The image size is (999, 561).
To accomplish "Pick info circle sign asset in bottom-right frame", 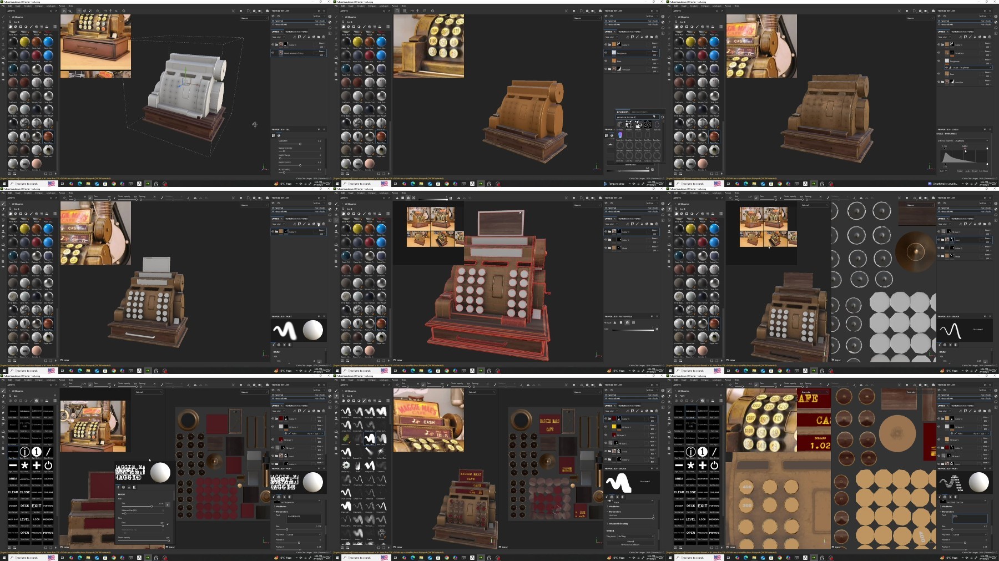I will 690,452.
